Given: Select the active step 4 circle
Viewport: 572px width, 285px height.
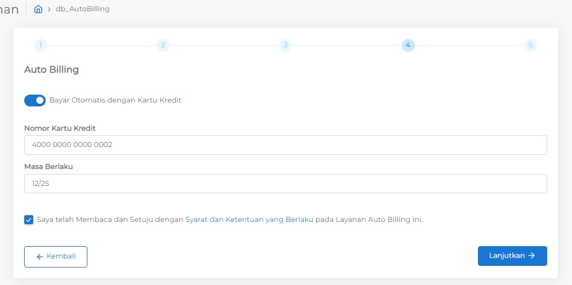Looking at the screenshot, I should [408, 45].
